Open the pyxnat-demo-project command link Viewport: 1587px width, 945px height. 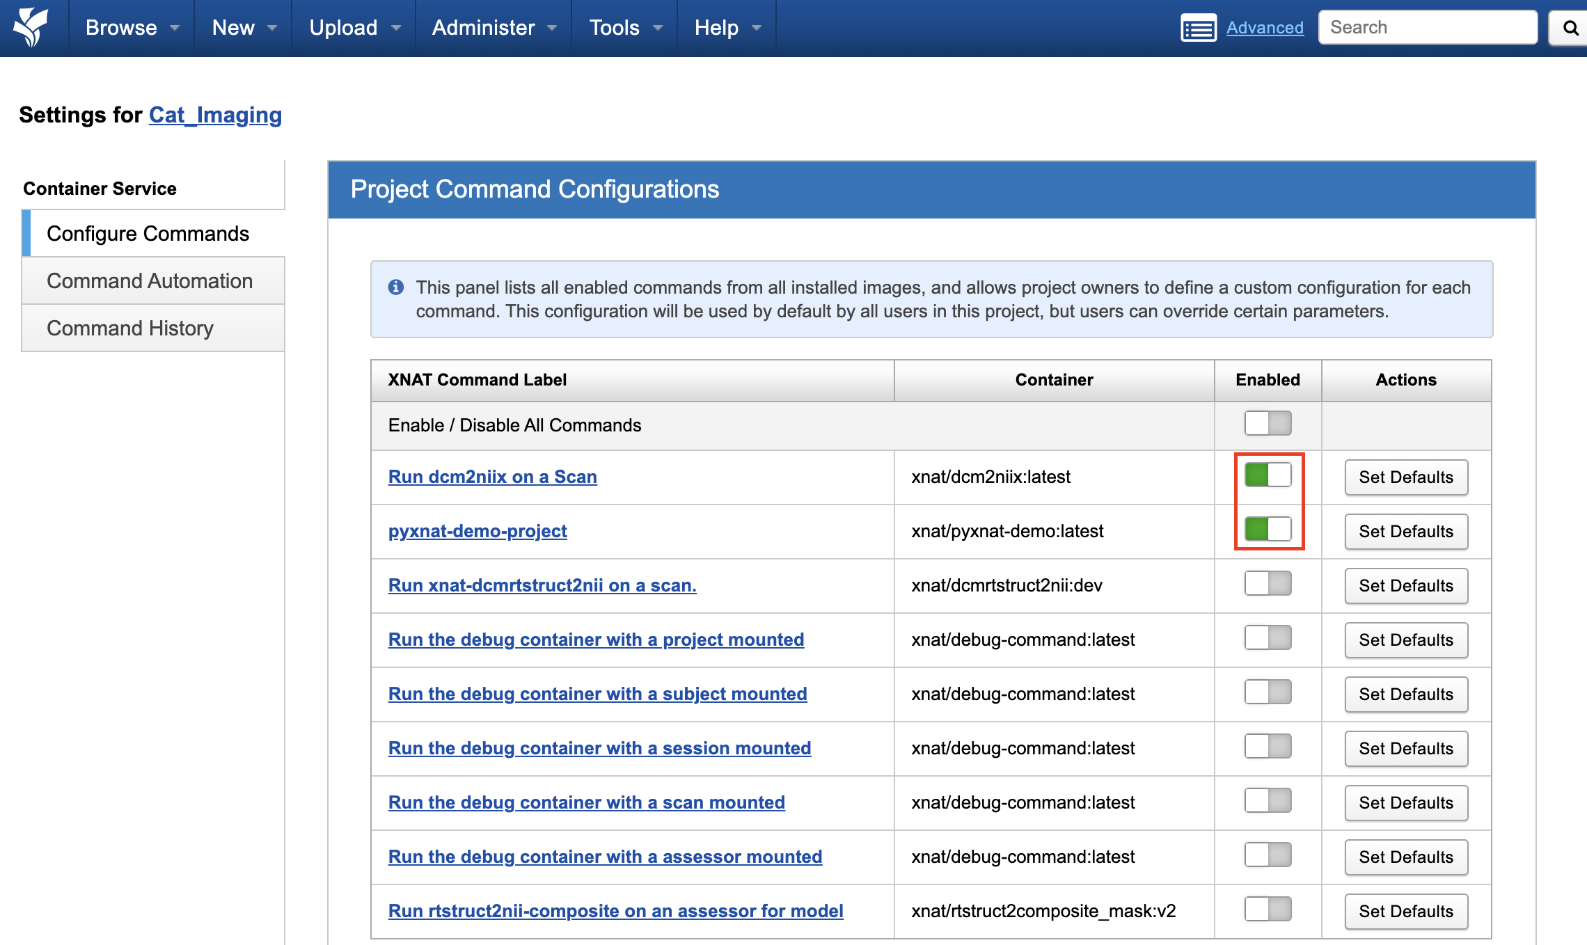477,531
